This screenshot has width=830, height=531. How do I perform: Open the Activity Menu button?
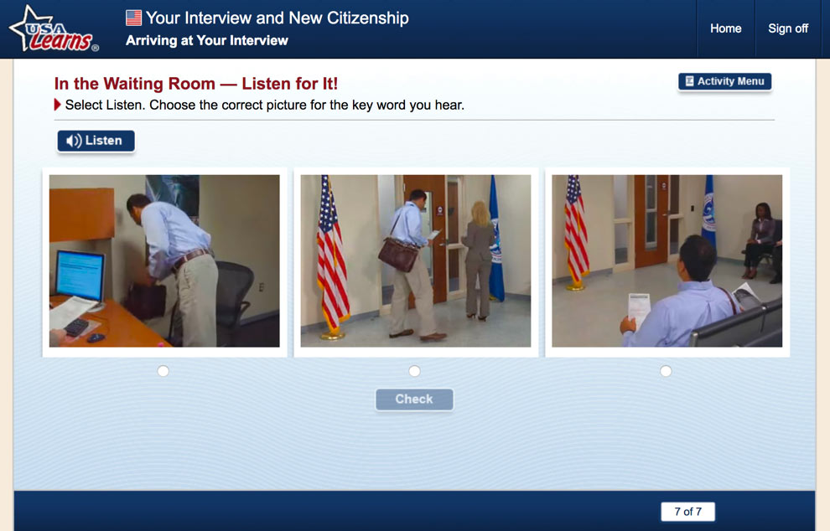click(x=724, y=81)
